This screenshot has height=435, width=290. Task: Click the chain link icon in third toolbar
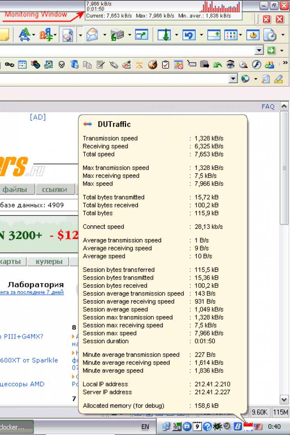(x=9, y=65)
